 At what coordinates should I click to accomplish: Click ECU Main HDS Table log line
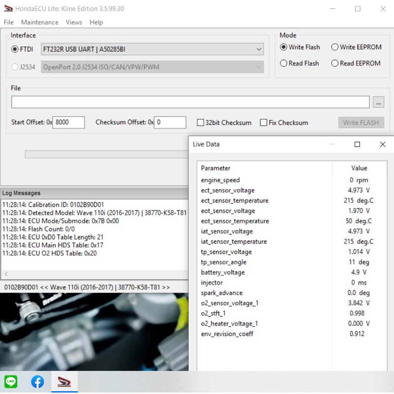53,245
